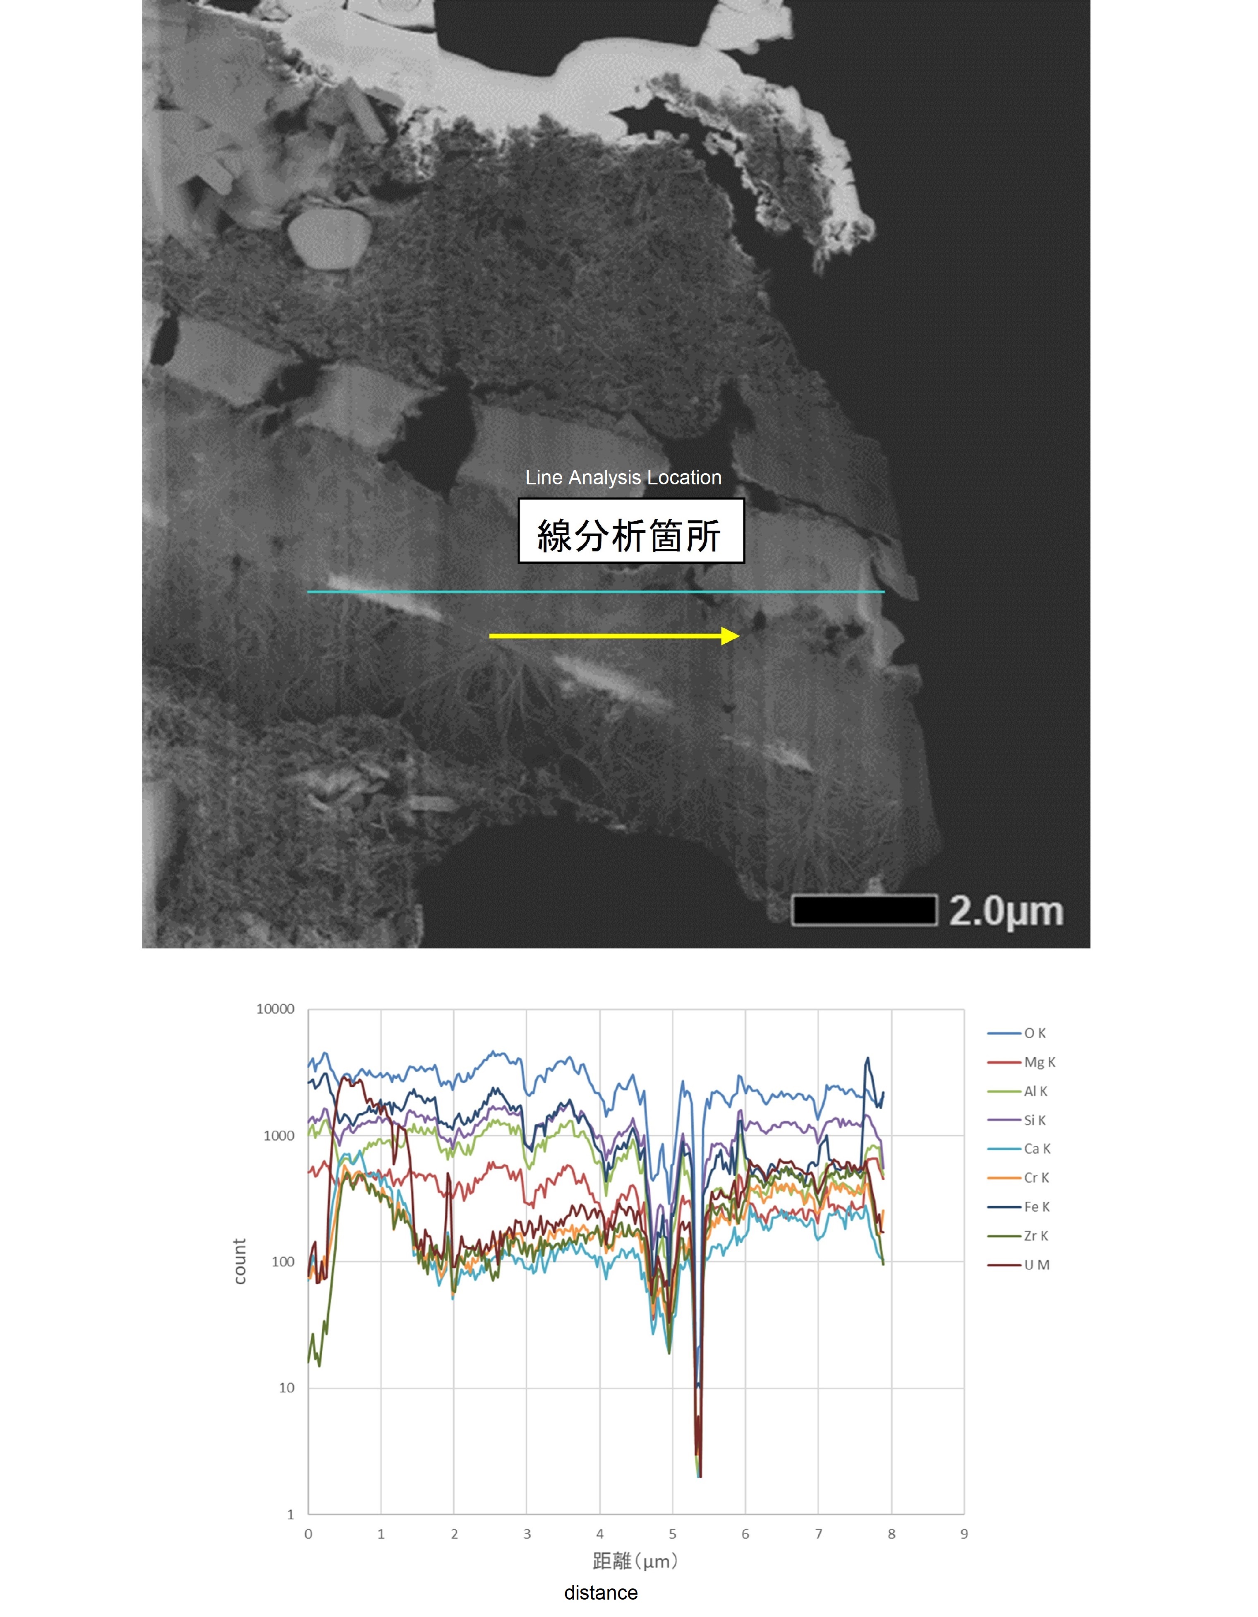Image resolution: width=1258 pixels, height=1617 pixels.
Task: Click the Si K legend entry
Action: (x=1017, y=1120)
